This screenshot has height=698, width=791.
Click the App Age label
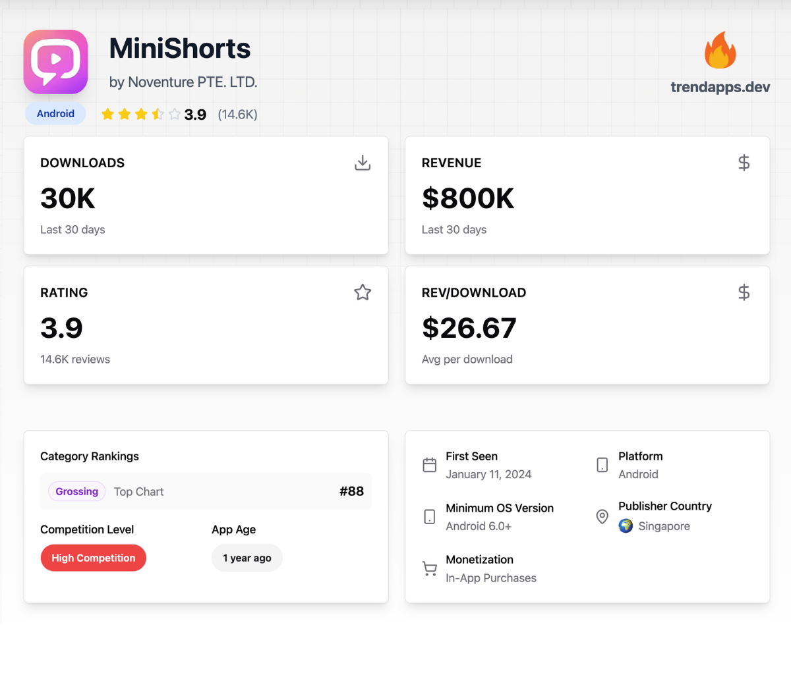234,529
